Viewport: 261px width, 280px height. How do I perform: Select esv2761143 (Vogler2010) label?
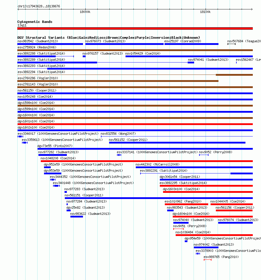click(38, 84)
